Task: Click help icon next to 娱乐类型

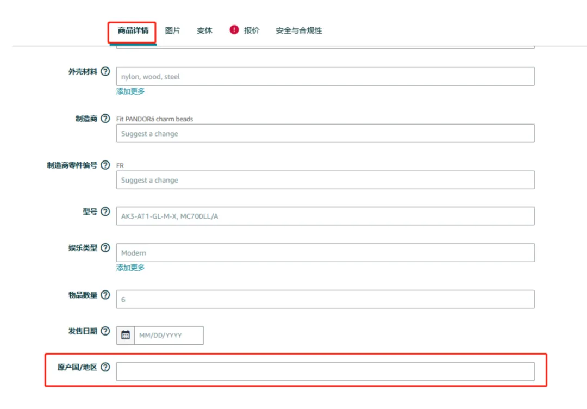Action: (x=105, y=248)
